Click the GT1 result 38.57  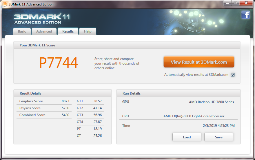97,101
